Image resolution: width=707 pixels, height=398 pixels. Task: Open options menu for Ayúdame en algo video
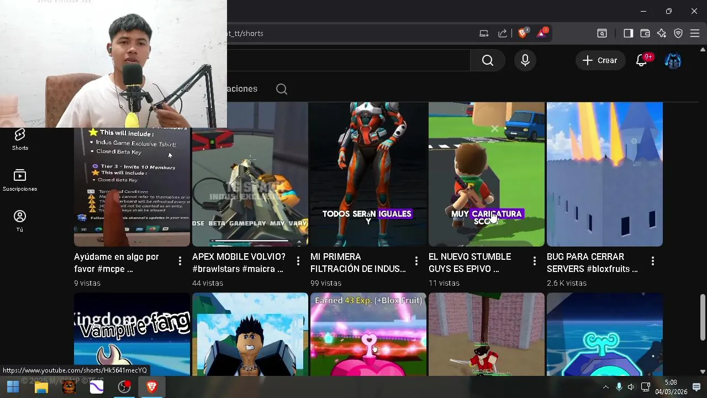(x=180, y=261)
